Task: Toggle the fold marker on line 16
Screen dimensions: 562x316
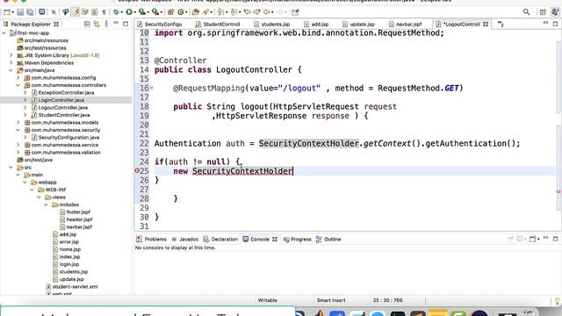Action: pos(151,88)
